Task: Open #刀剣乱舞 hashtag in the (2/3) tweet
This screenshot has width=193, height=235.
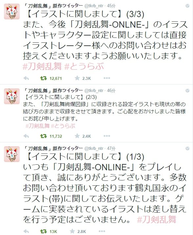Action: click(37, 126)
